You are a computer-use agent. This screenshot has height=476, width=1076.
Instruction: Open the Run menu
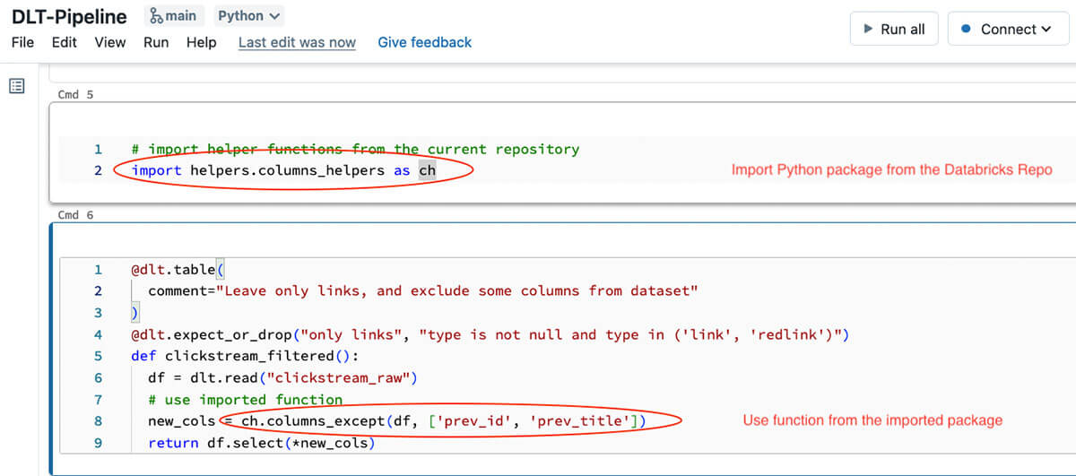[156, 42]
